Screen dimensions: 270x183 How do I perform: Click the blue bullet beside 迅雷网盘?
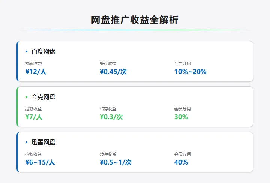26,142
